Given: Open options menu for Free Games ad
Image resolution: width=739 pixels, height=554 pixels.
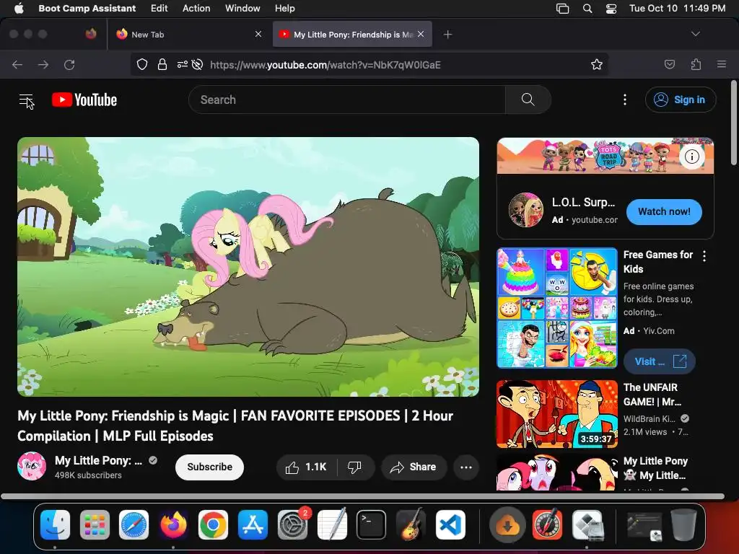Looking at the screenshot, I should [x=704, y=256].
